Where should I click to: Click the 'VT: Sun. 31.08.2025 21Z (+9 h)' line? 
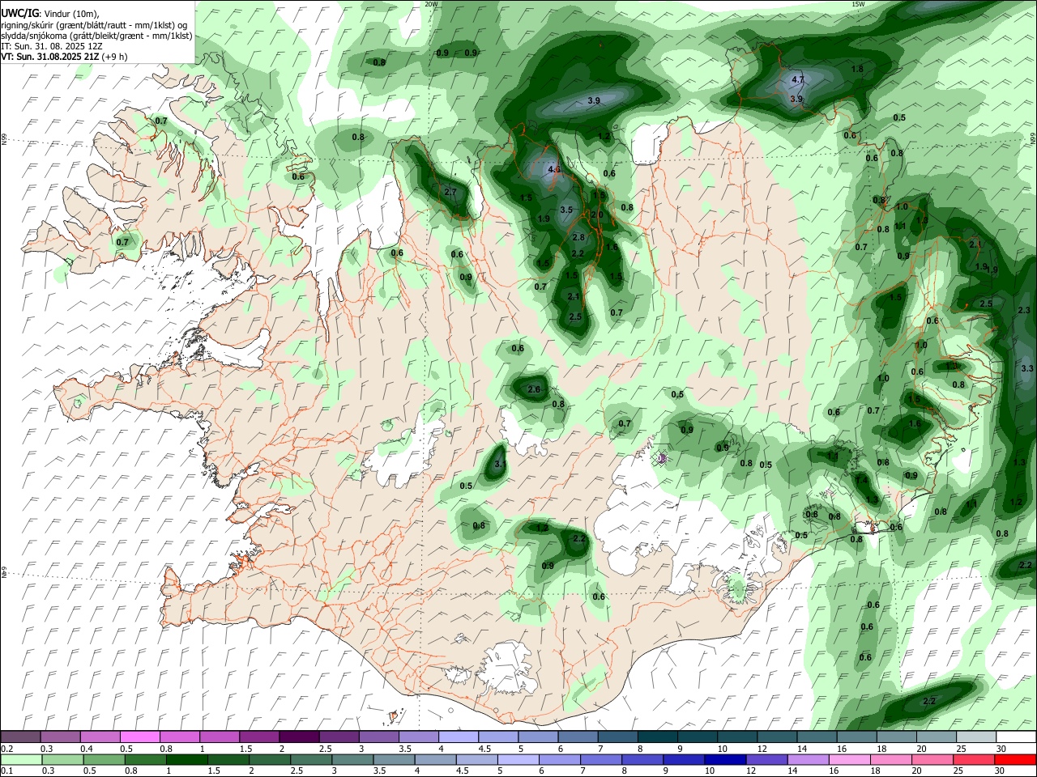click(x=64, y=57)
